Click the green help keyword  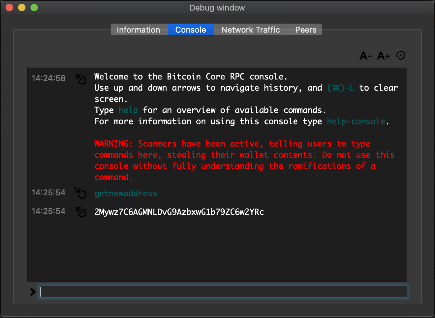pyautogui.click(x=128, y=110)
